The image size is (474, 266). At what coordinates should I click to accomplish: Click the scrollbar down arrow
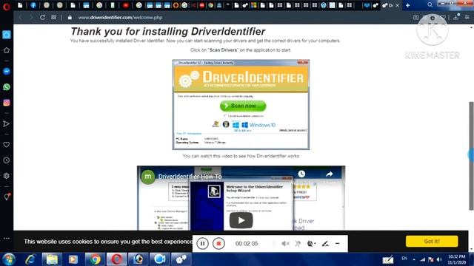(x=471, y=249)
